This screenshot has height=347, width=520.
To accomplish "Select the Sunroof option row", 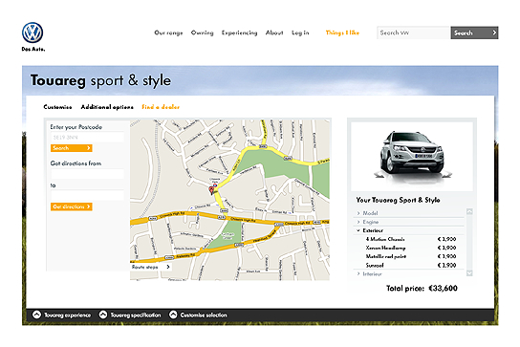I will tap(411, 265).
